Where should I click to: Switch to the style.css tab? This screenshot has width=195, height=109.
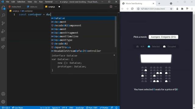tap(32, 7)
